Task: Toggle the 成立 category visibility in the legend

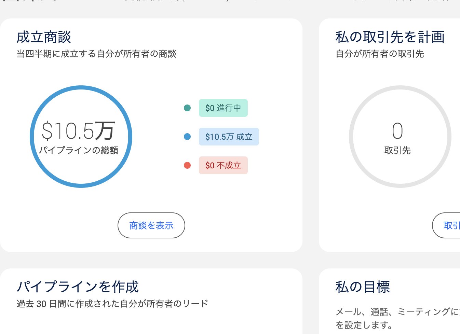Action: (x=229, y=137)
